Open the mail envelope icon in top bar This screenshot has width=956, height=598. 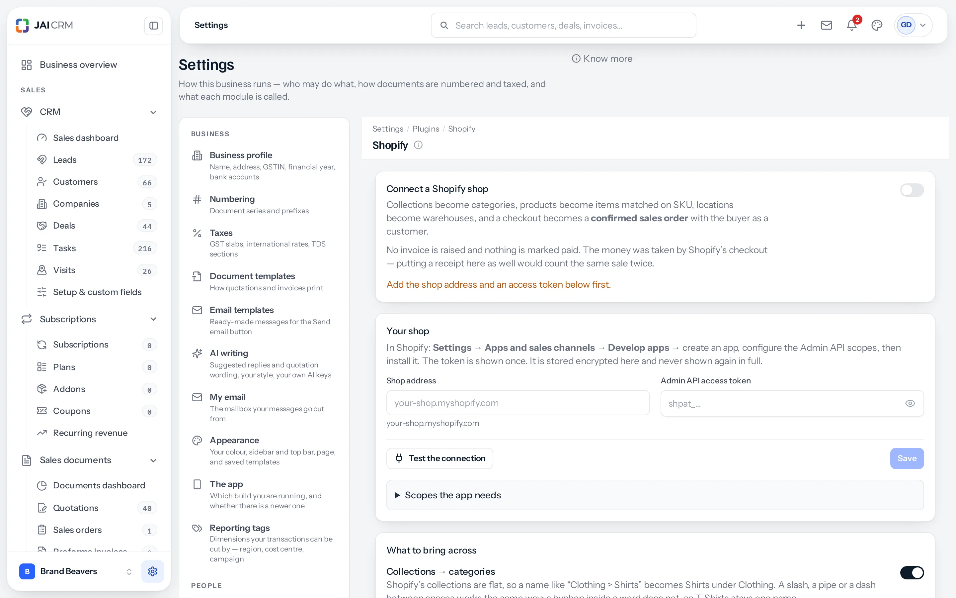point(827,25)
